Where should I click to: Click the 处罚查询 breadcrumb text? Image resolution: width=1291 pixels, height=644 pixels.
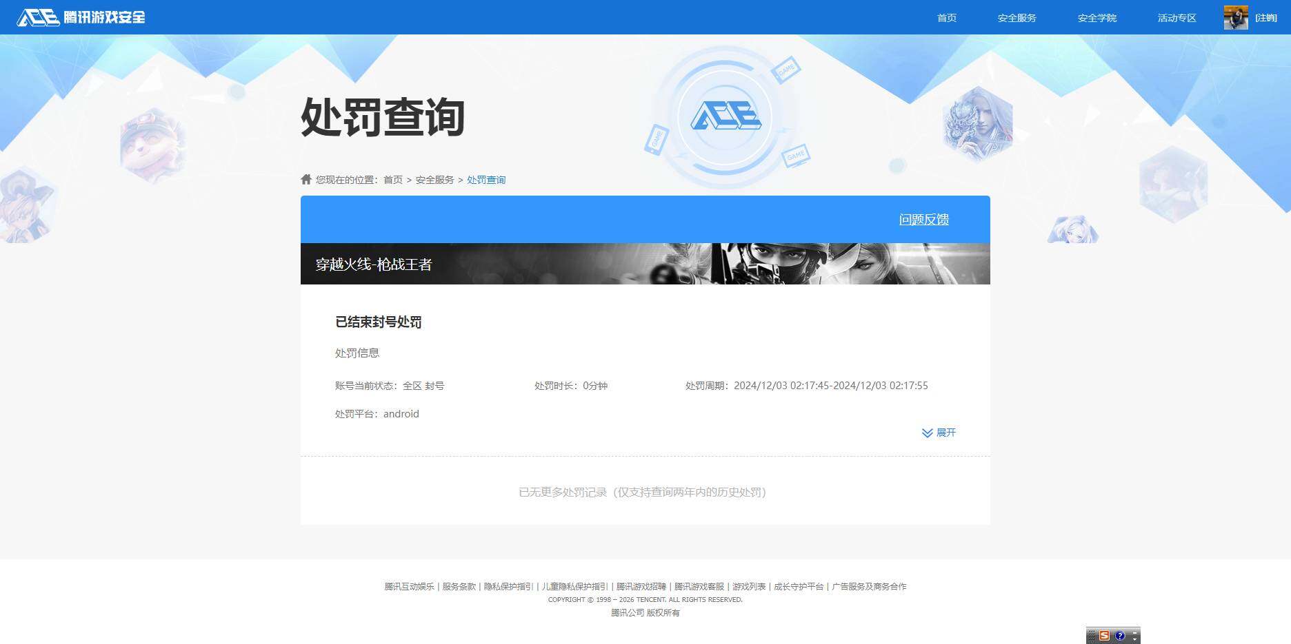point(486,180)
